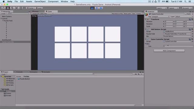Open Create dropdown in Project panel
The image size is (194, 109).
[4, 74]
